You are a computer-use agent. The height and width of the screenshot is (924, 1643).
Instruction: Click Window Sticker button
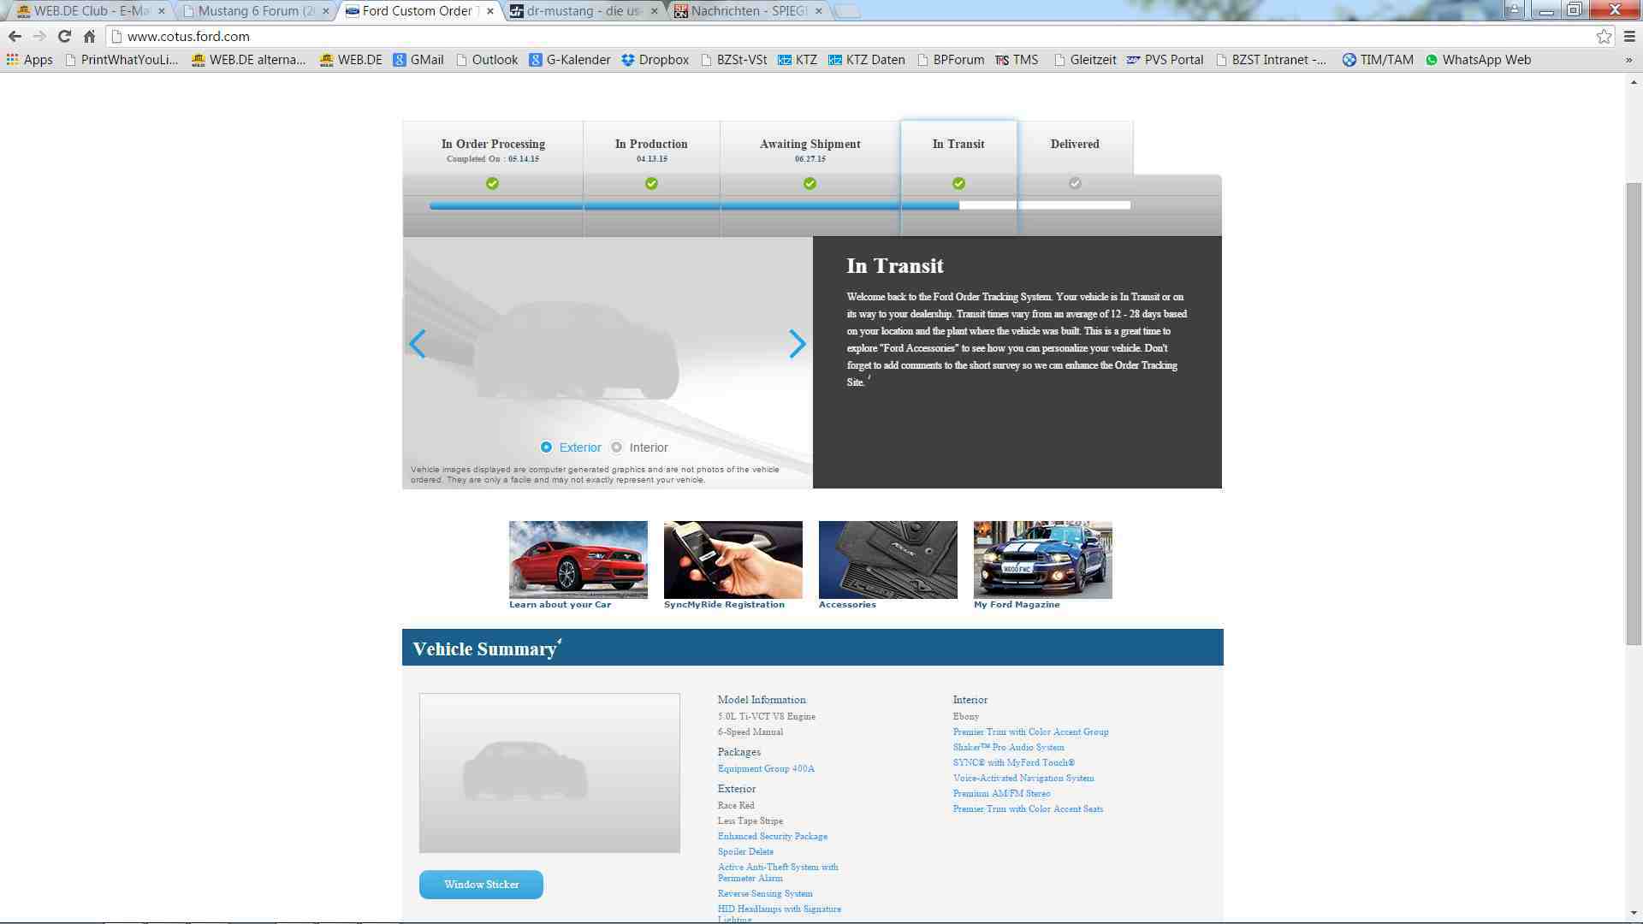tap(481, 885)
